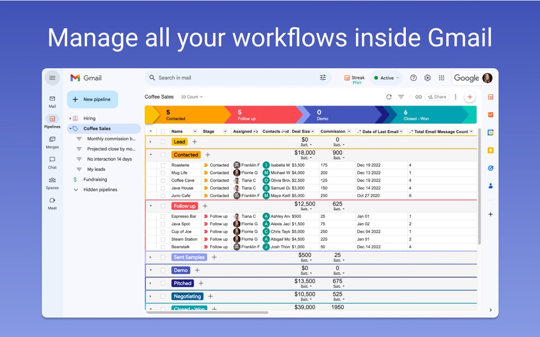Open Keep side panel icon

point(491,150)
